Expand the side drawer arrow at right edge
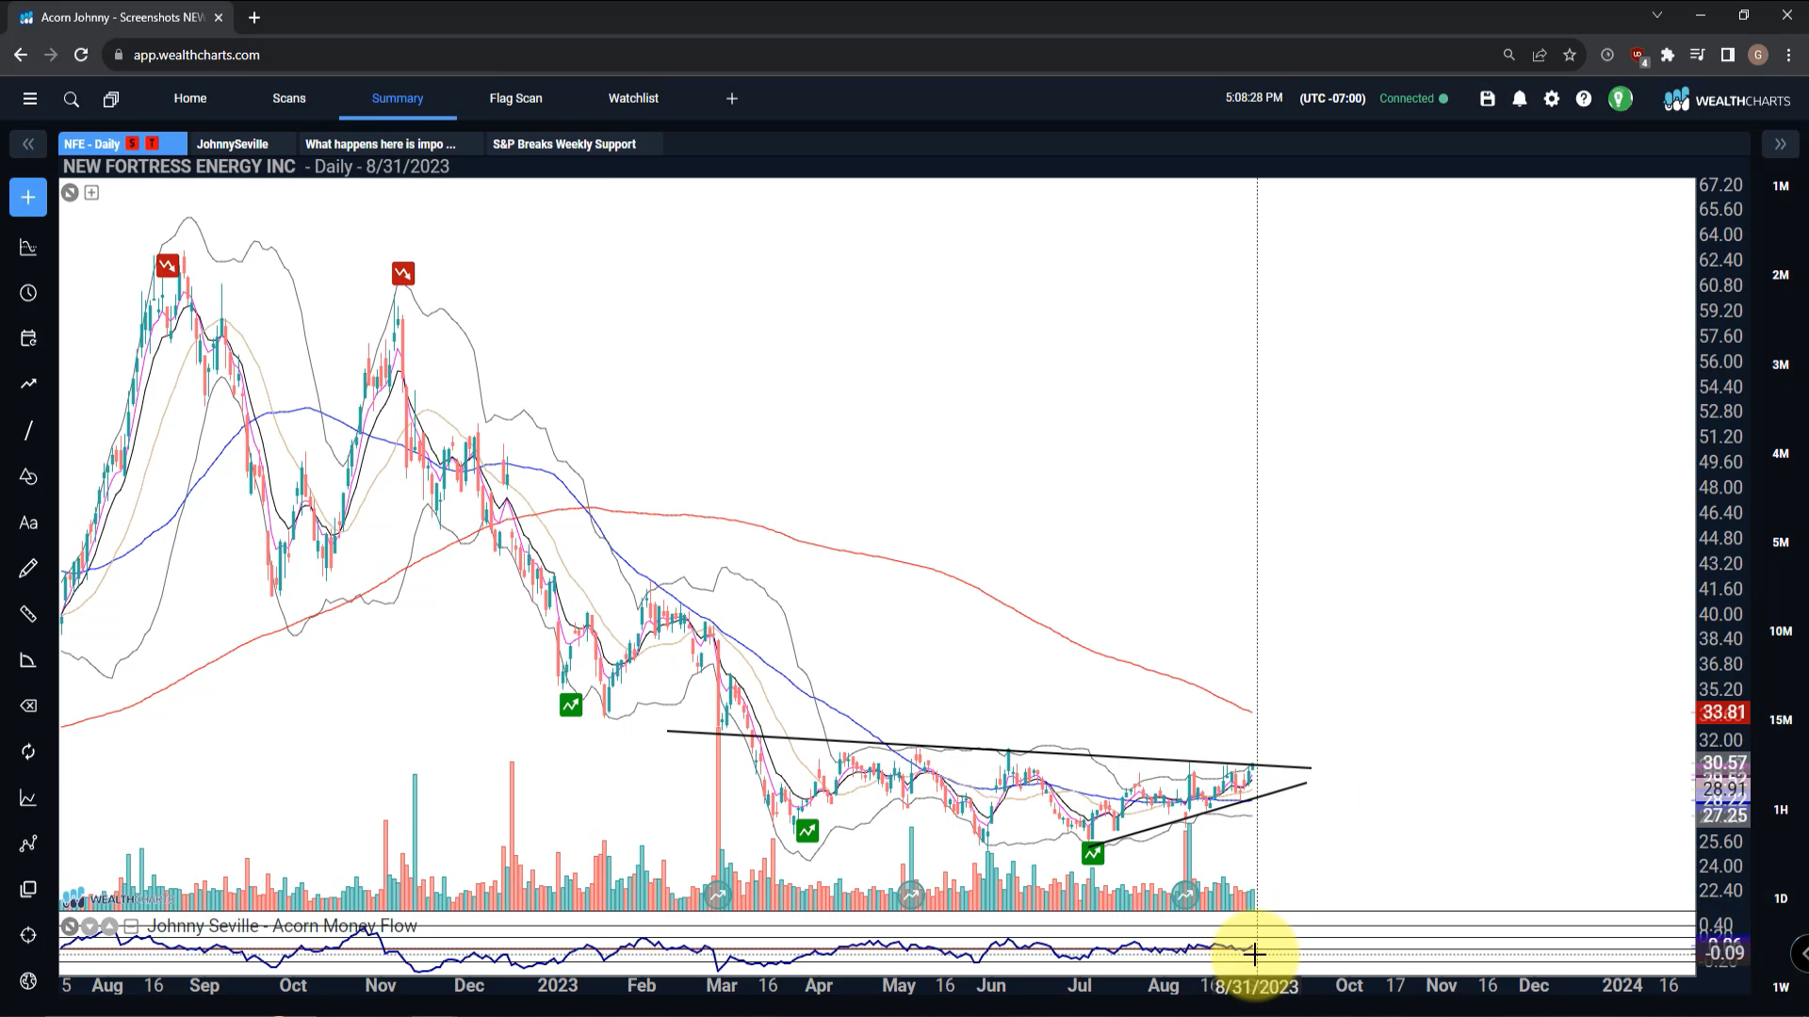The width and height of the screenshot is (1809, 1017). pos(1801,954)
